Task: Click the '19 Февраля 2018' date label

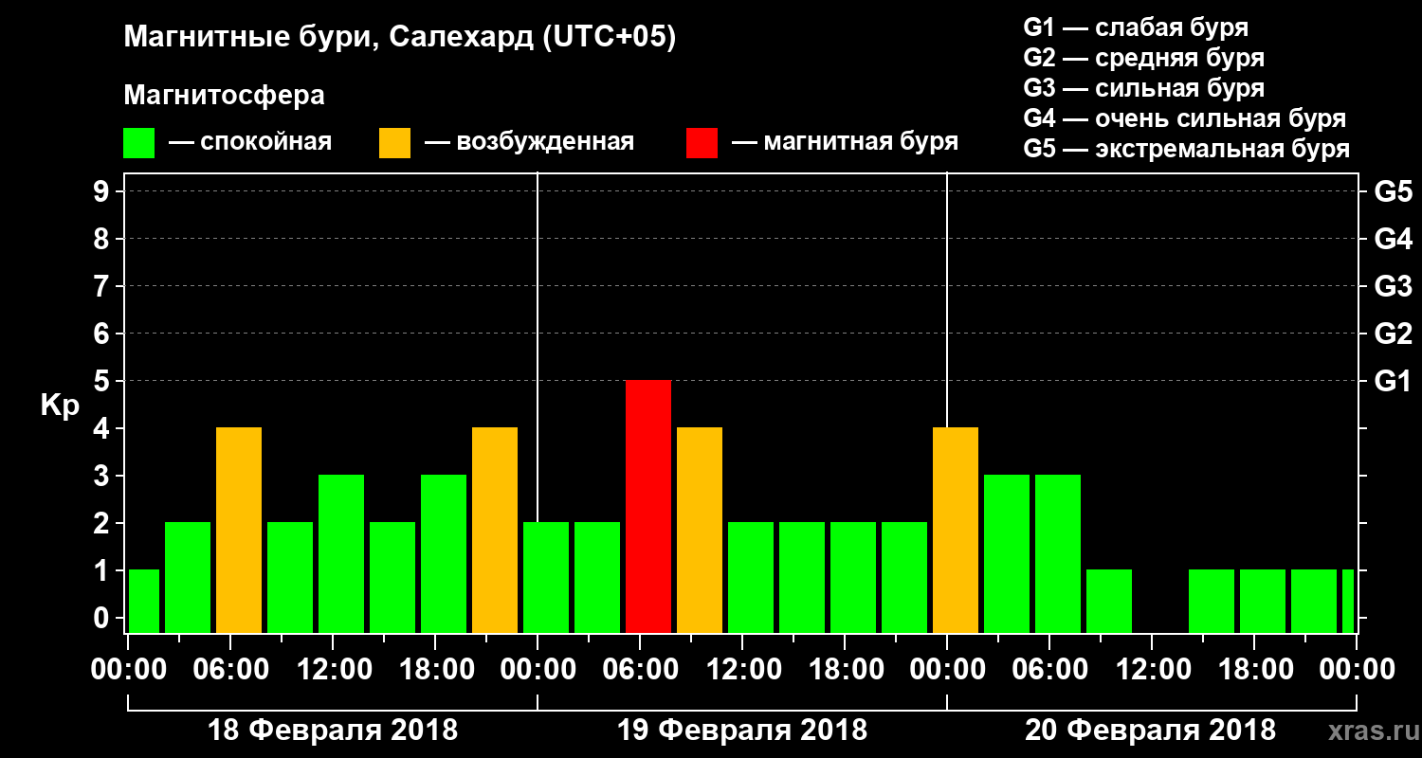Action: coord(742,731)
